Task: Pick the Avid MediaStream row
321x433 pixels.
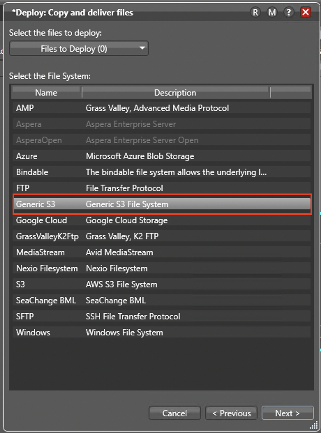Action: (162, 252)
